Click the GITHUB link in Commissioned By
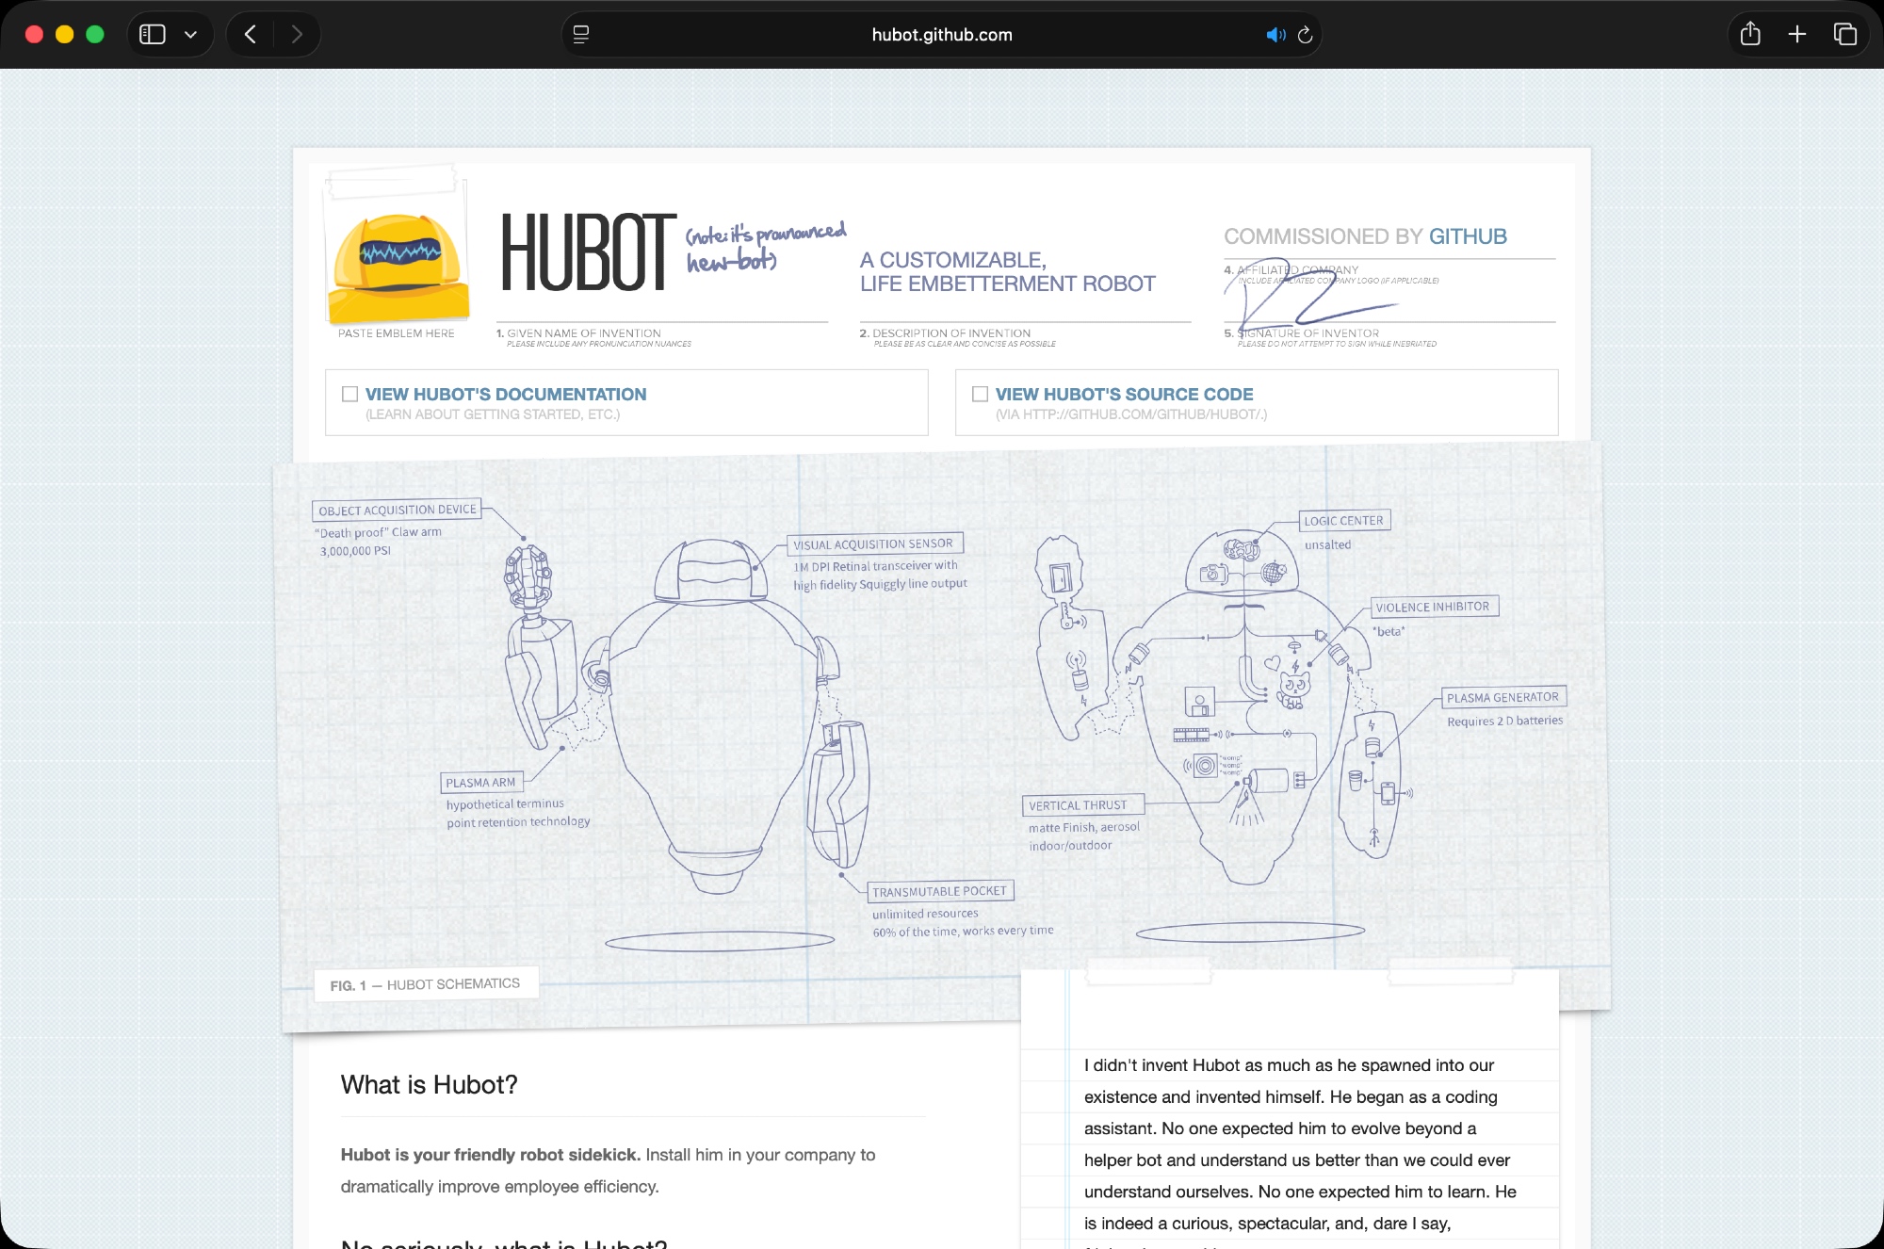Viewport: 1884px width, 1249px height. (1468, 236)
